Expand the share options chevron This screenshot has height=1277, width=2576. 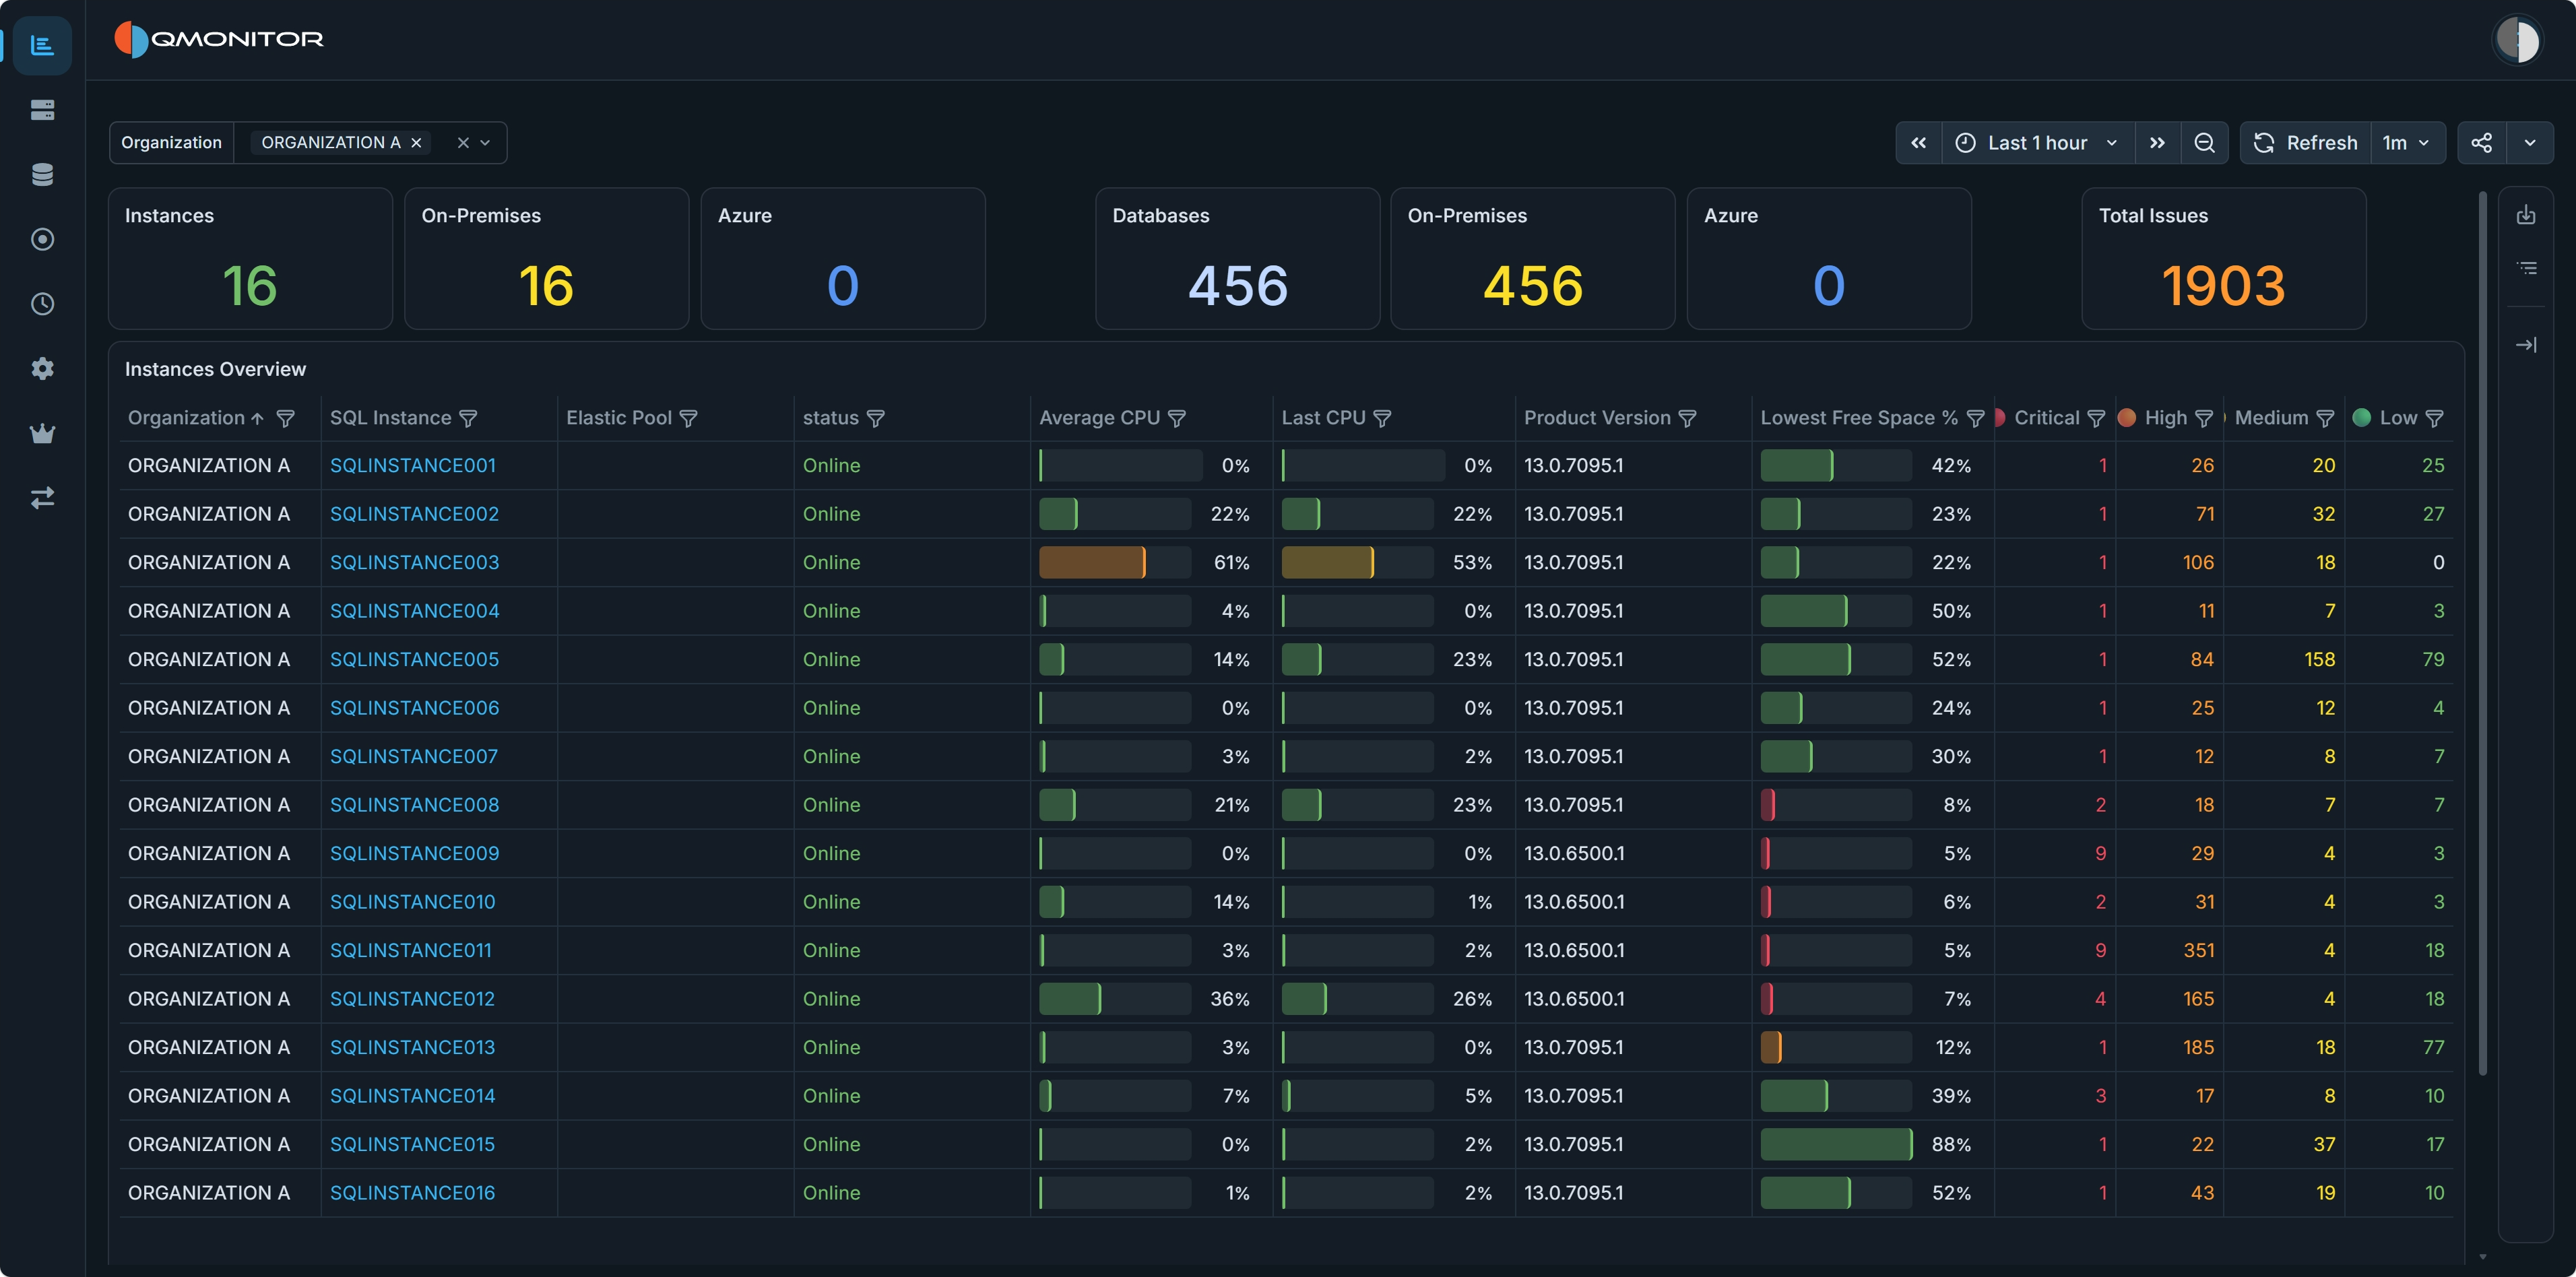click(2530, 143)
